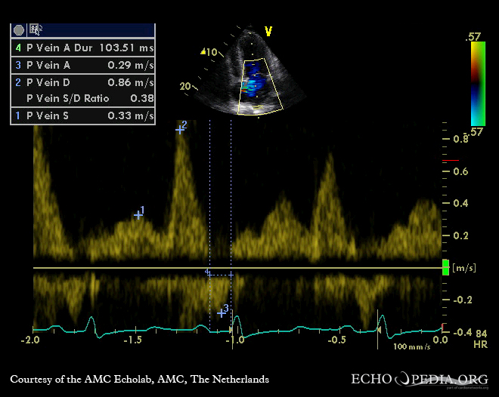This screenshot has height=397, width=499.
Task: Click the red marker on velocity scale
Action: tap(451, 162)
